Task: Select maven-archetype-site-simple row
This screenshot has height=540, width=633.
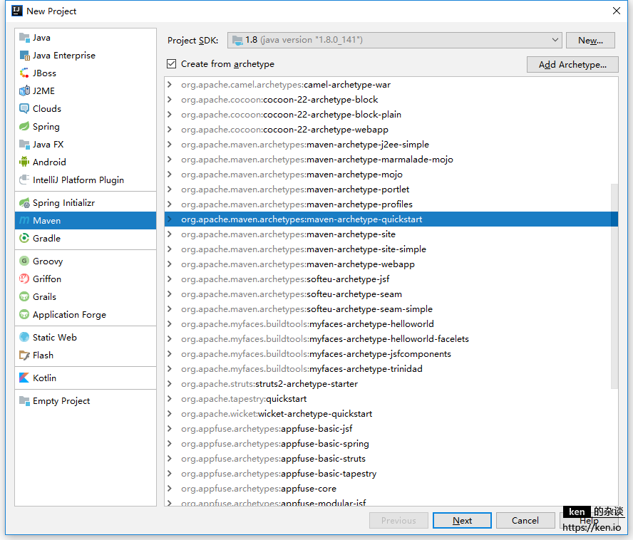Action: 391,249
